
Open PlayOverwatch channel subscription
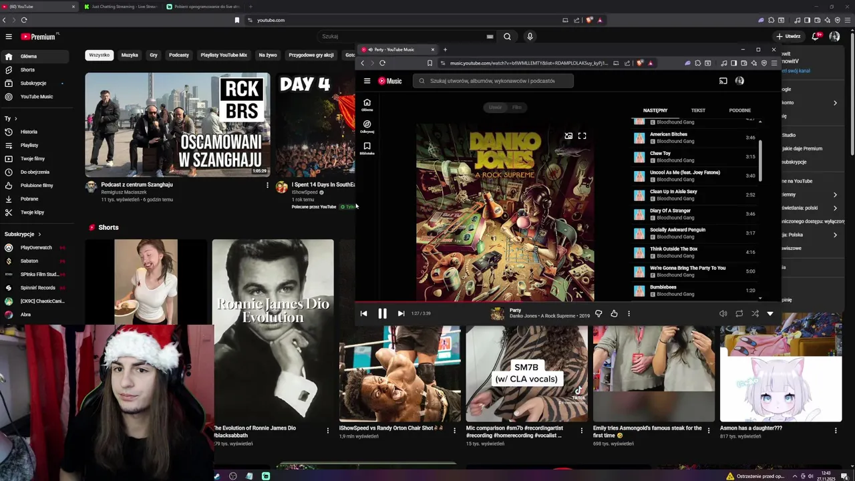(35, 247)
